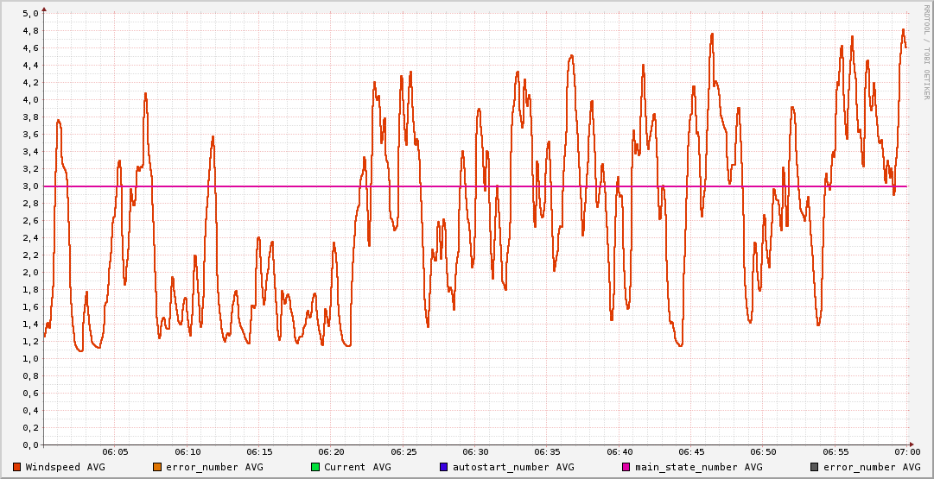Click the 06:30 time axis label
Screen dimensions: 934x479
click(x=475, y=451)
